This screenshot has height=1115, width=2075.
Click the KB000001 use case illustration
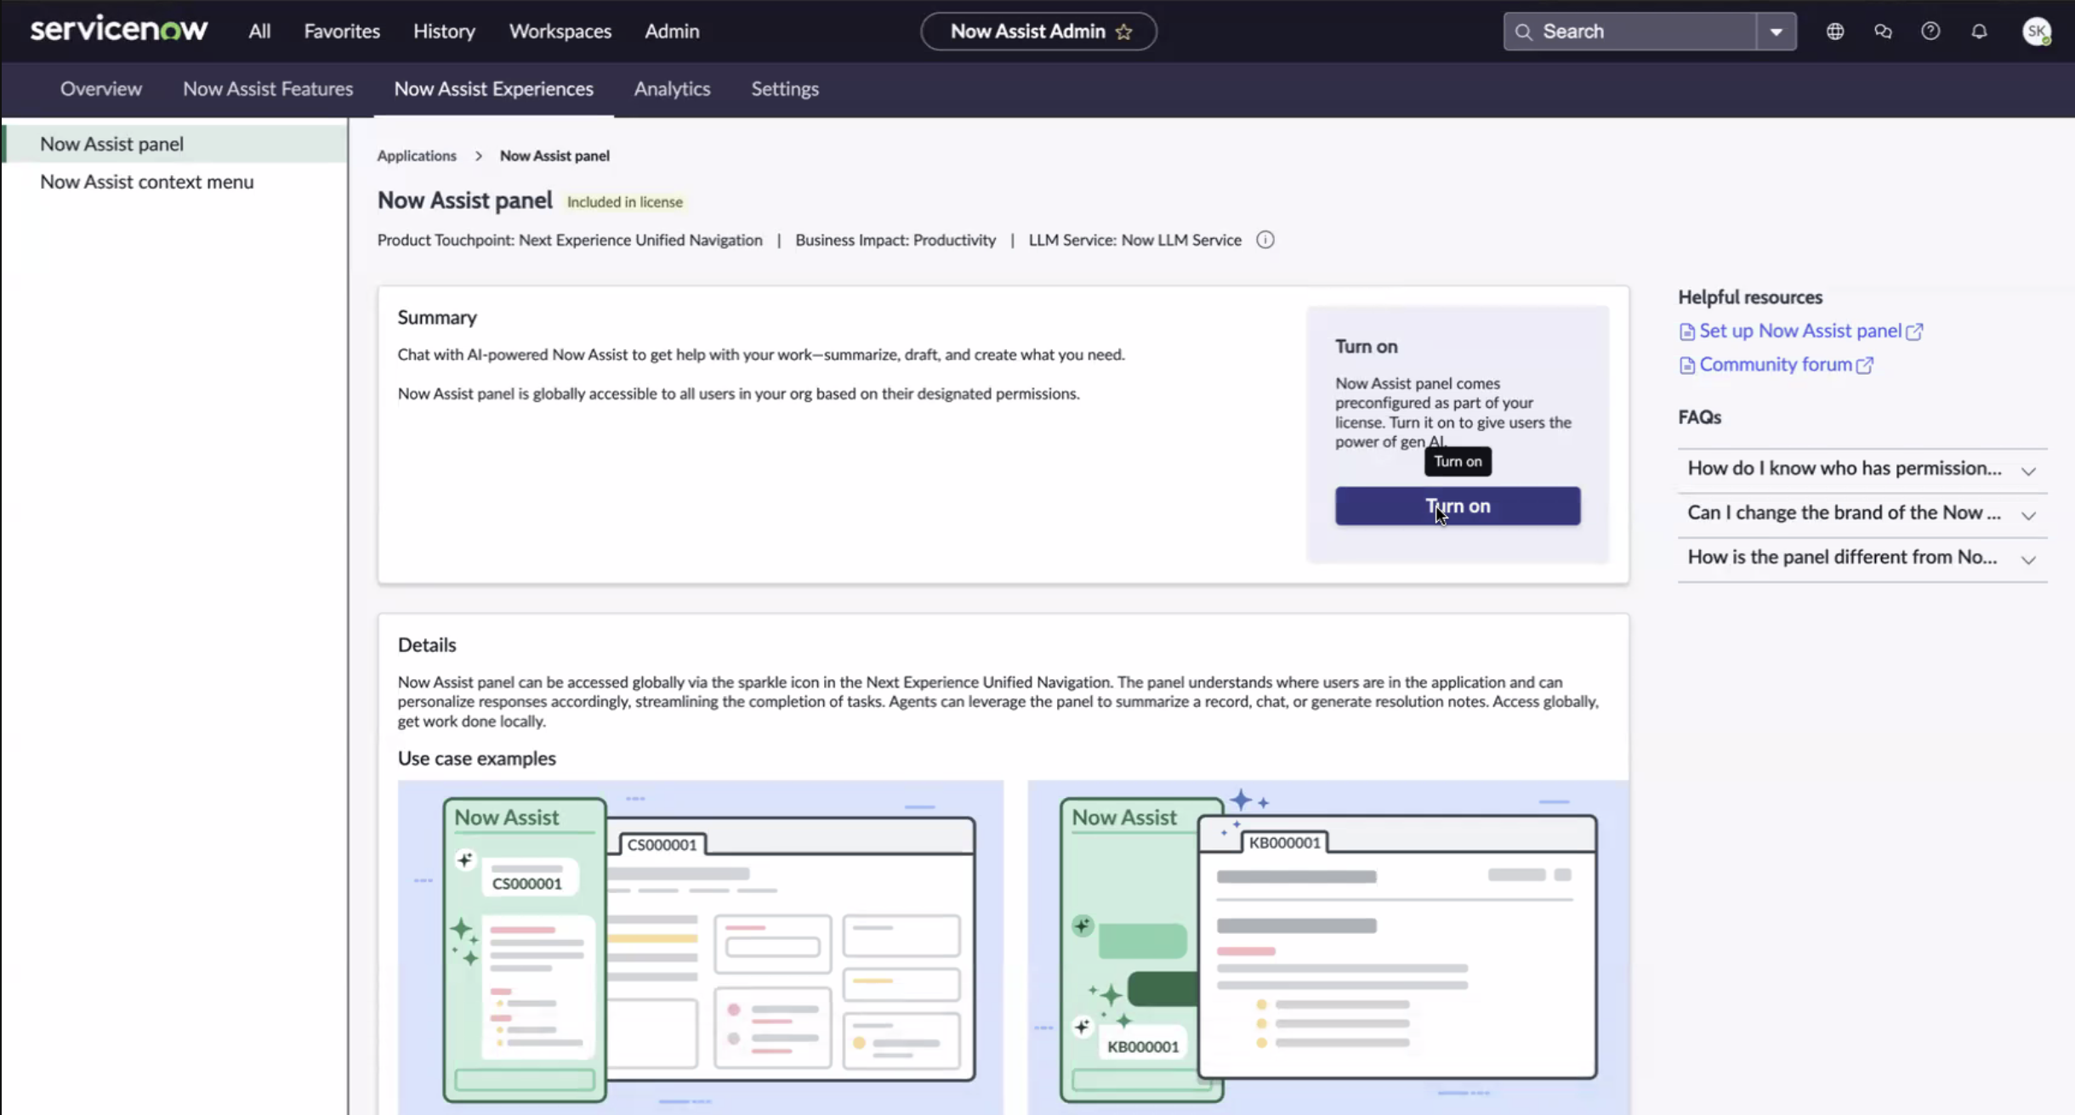click(1328, 948)
